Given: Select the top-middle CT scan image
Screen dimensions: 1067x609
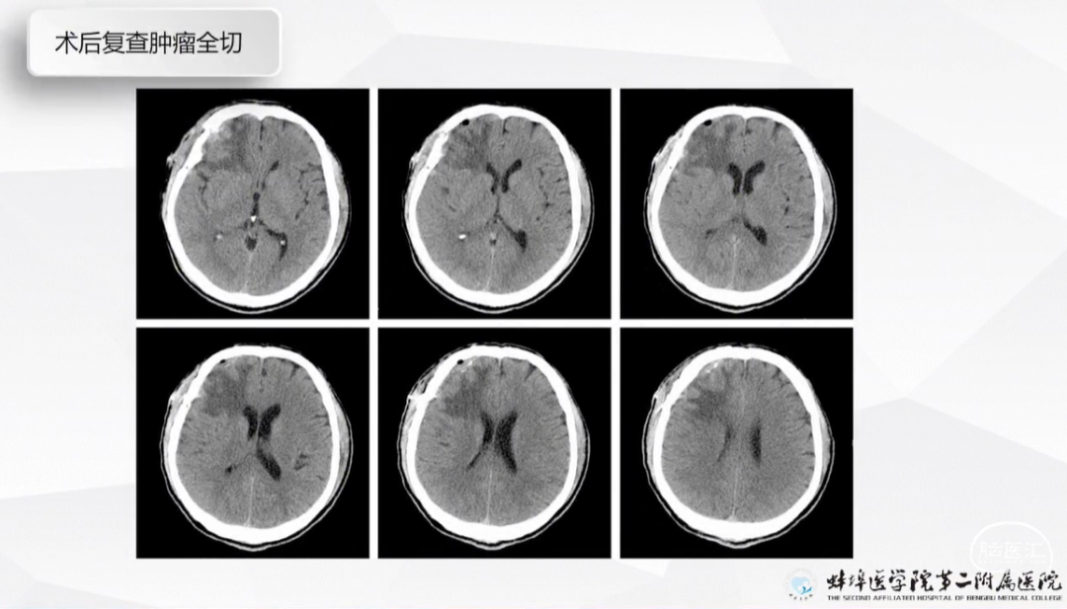Looking at the screenshot, I should [495, 203].
